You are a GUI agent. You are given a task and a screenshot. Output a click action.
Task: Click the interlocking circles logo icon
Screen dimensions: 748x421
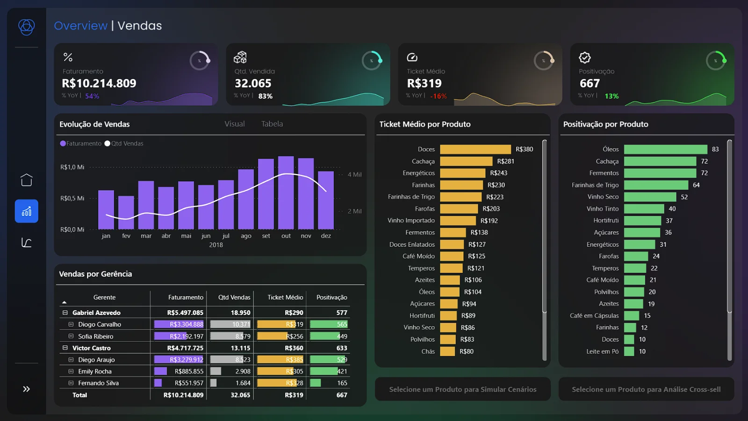(x=26, y=27)
